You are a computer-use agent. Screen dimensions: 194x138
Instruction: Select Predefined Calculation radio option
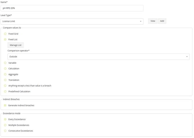[x=5, y=92]
